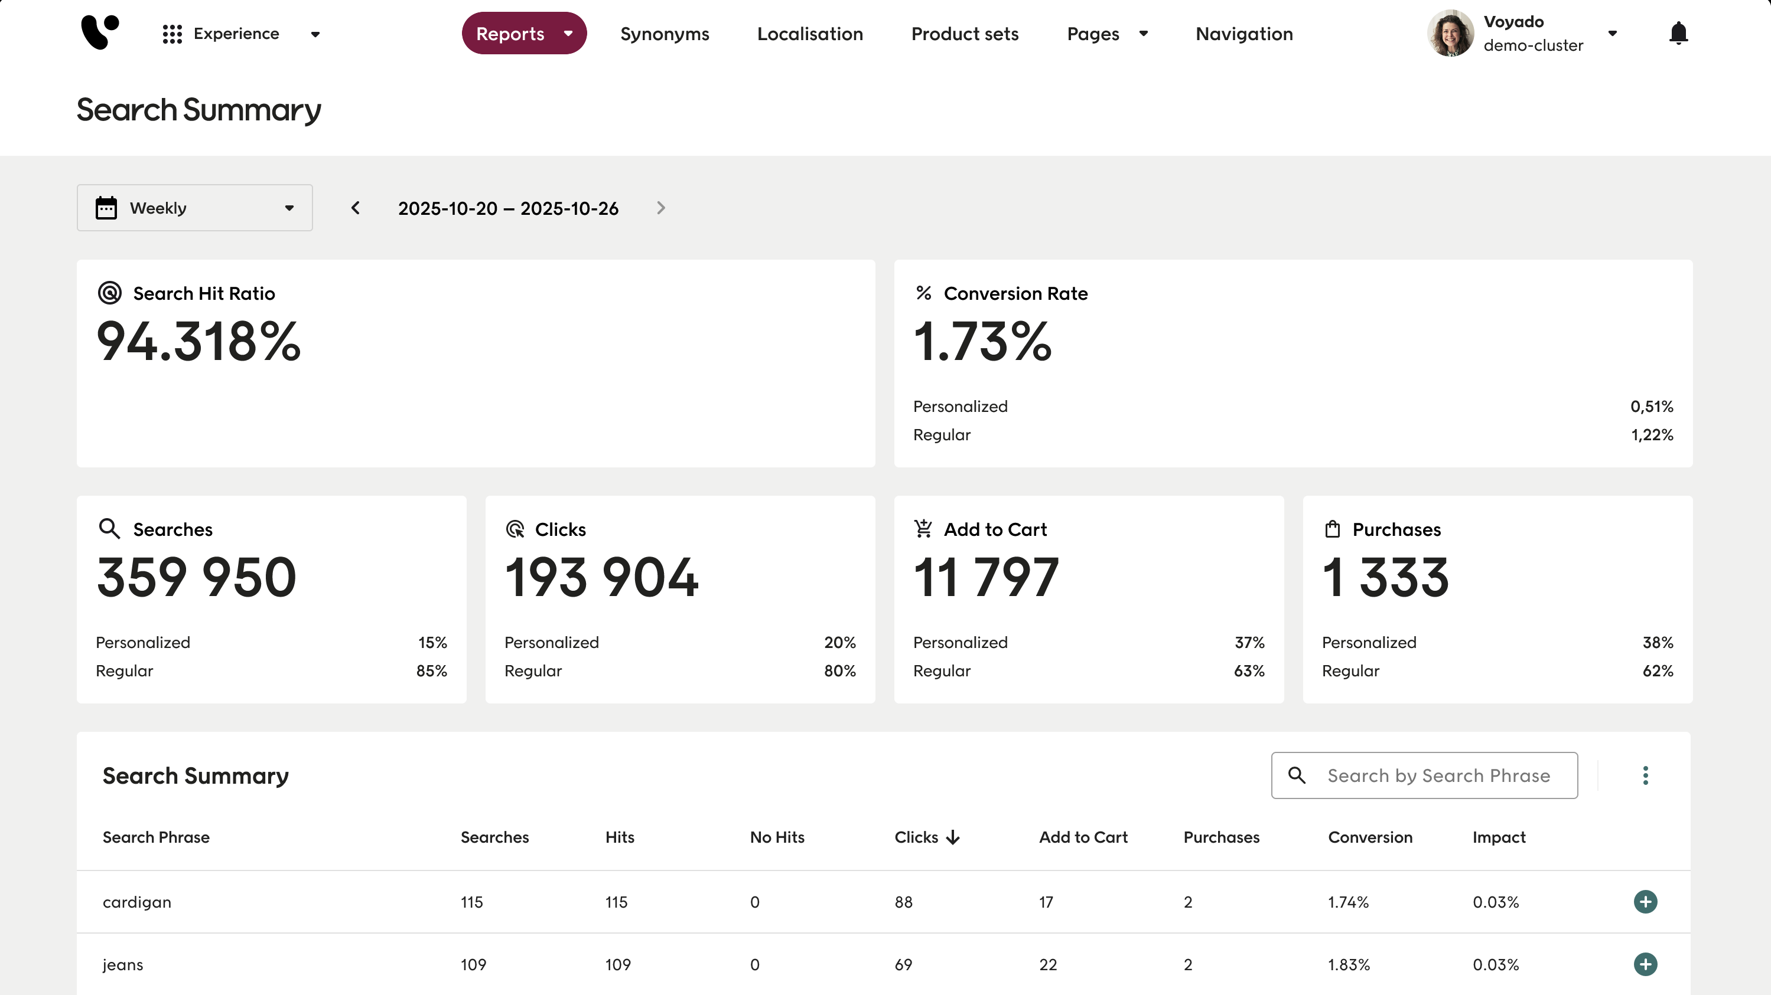The image size is (1771, 995).
Task: Go to previous week with left chevron
Action: click(356, 208)
